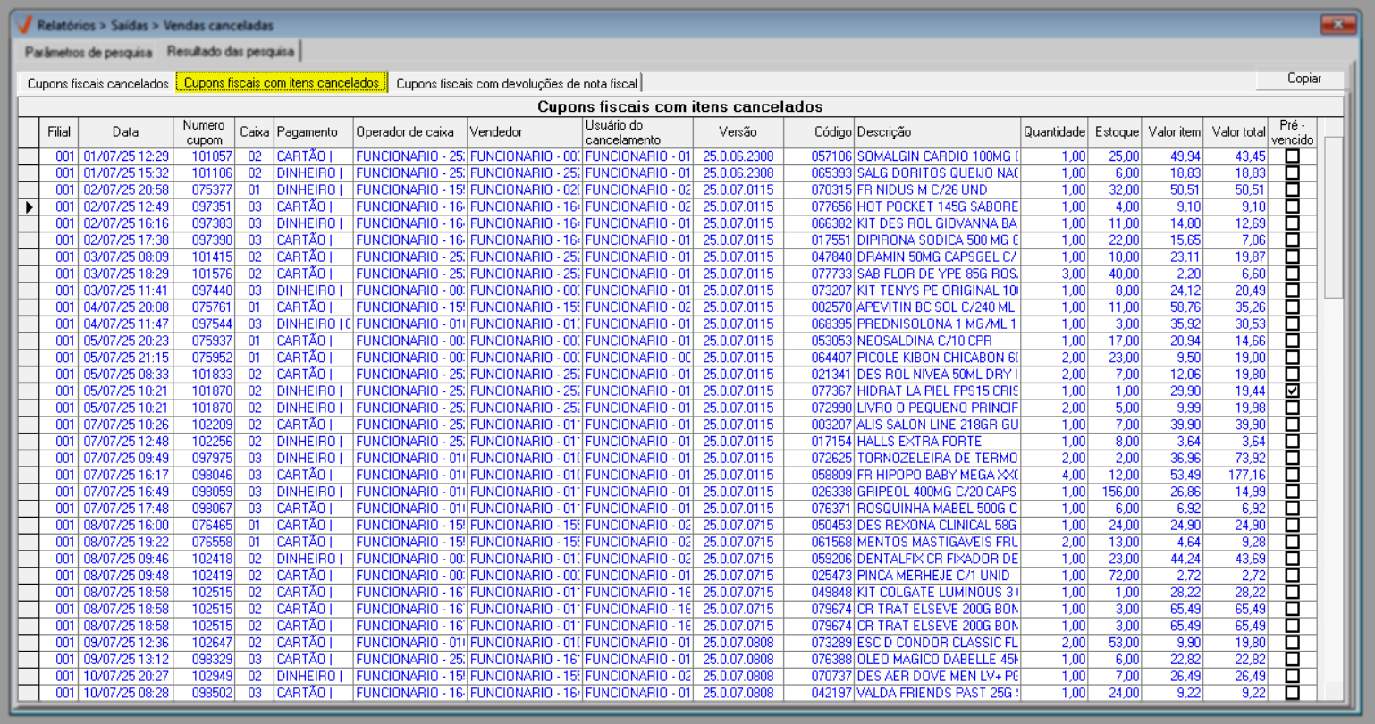Sort by Valor total column header
Viewport: 1375px width, 724px height.
[x=1237, y=132]
